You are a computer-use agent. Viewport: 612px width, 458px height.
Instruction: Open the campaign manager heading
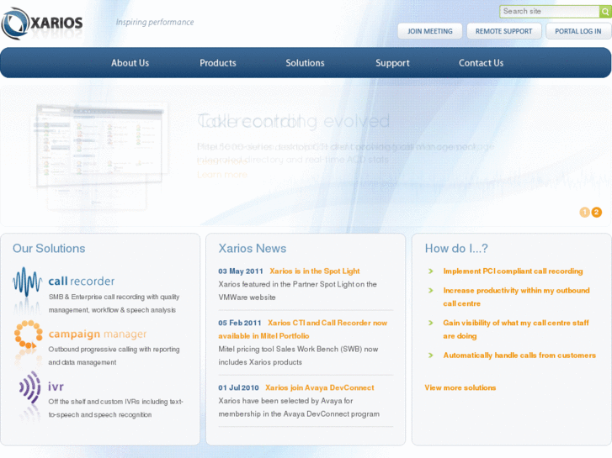pos(98,334)
